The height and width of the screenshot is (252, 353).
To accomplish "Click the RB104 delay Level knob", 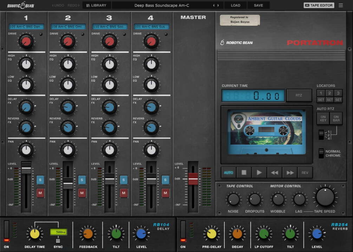I will click(142, 234).
